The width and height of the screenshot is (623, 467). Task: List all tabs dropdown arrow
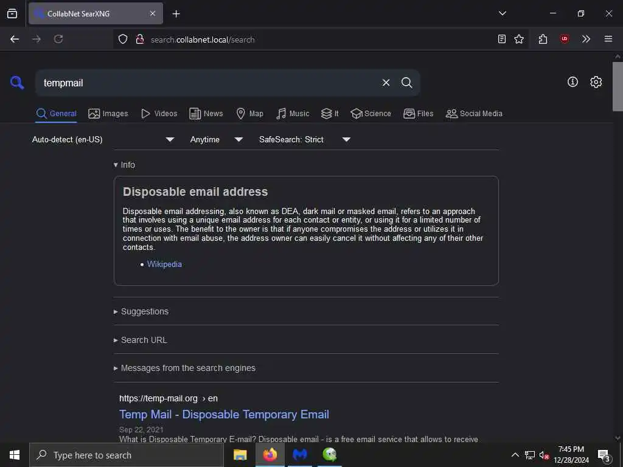pyautogui.click(x=502, y=13)
